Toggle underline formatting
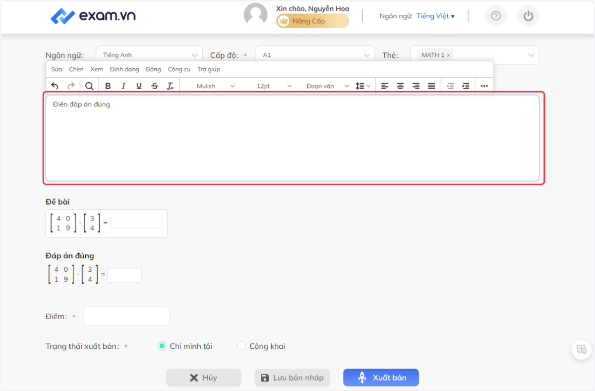Image resolution: width=595 pixels, height=391 pixels. pyautogui.click(x=139, y=86)
